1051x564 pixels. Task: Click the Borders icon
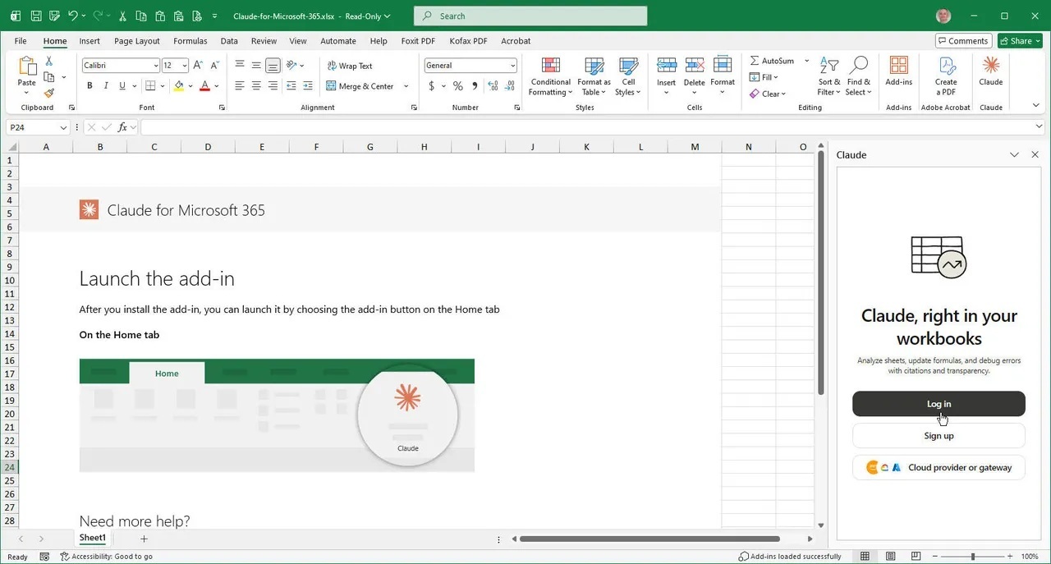(x=150, y=86)
